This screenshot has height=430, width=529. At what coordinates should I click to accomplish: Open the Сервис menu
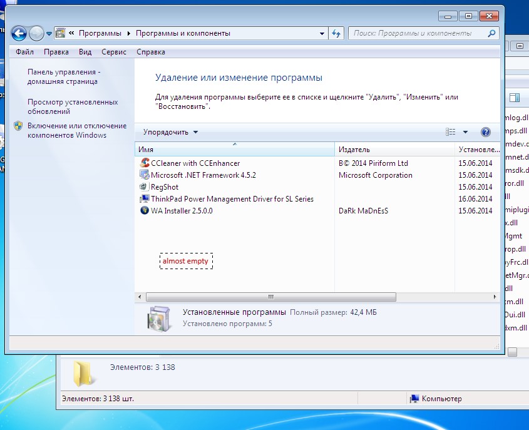click(x=114, y=52)
